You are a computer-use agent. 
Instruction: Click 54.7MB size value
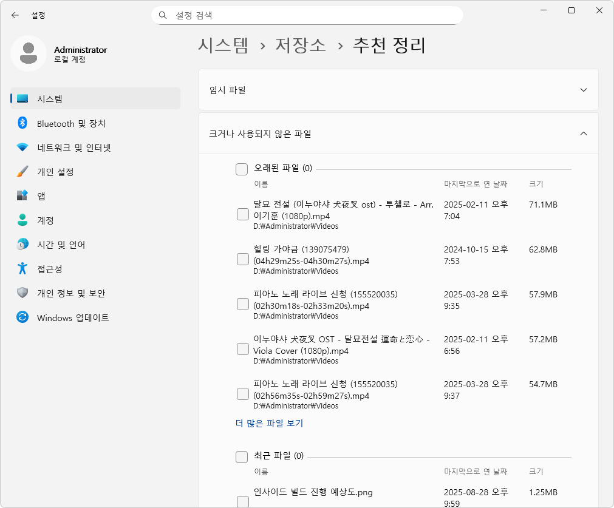543,384
